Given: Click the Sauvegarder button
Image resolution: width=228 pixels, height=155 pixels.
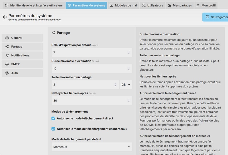Looking at the screenshot, I should coord(215,17).
